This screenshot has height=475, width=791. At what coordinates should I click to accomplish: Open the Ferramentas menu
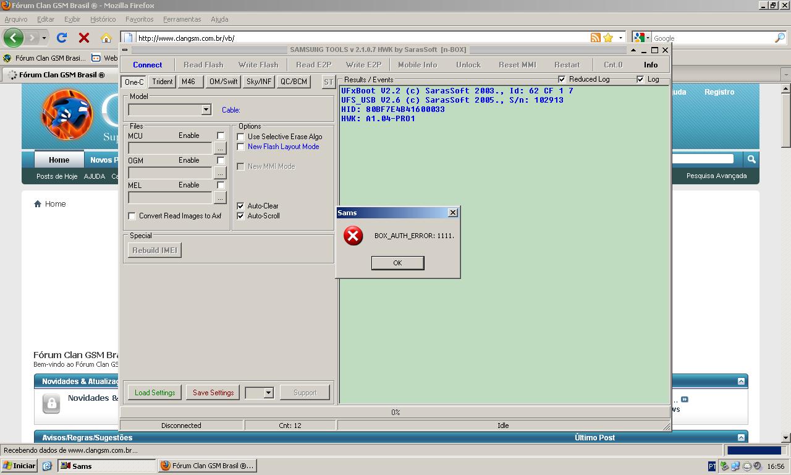coord(182,19)
